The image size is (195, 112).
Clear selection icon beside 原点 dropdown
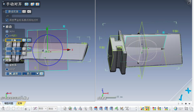pyautogui.click(x=42, y=74)
